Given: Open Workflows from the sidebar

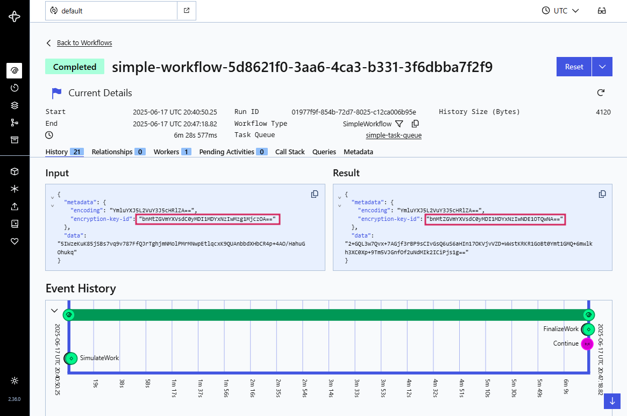Looking at the screenshot, I should (15, 70).
